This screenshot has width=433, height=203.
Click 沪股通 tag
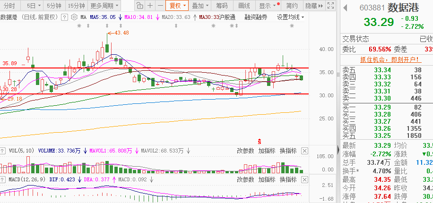point(227,17)
